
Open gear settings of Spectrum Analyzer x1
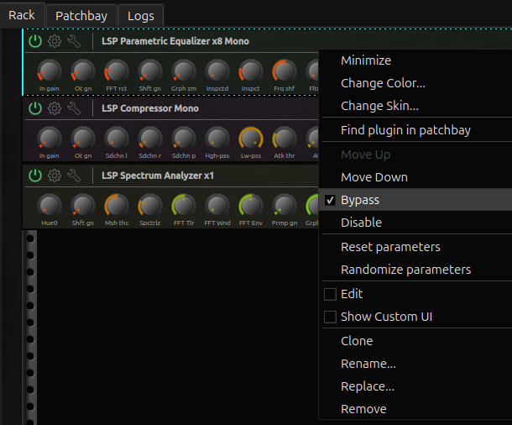(55, 176)
